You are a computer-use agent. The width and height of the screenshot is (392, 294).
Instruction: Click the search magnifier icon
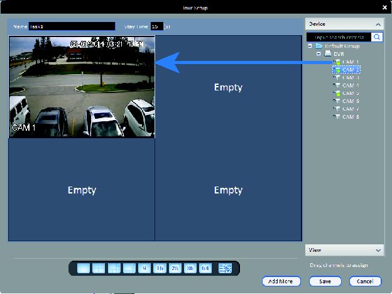click(377, 37)
